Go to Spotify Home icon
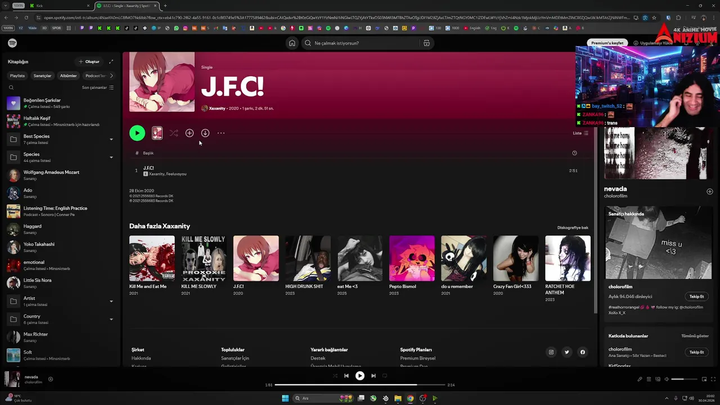This screenshot has height=405, width=720. pos(292,43)
